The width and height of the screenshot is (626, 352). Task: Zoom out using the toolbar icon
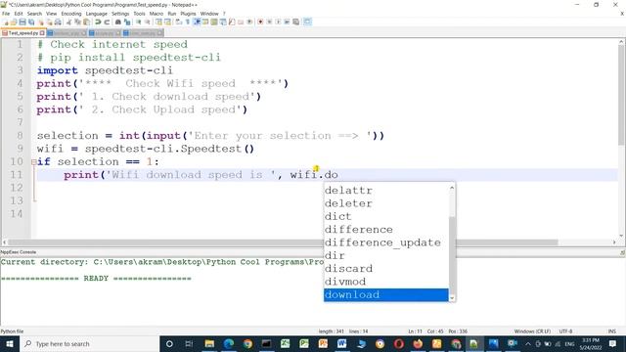148,22
